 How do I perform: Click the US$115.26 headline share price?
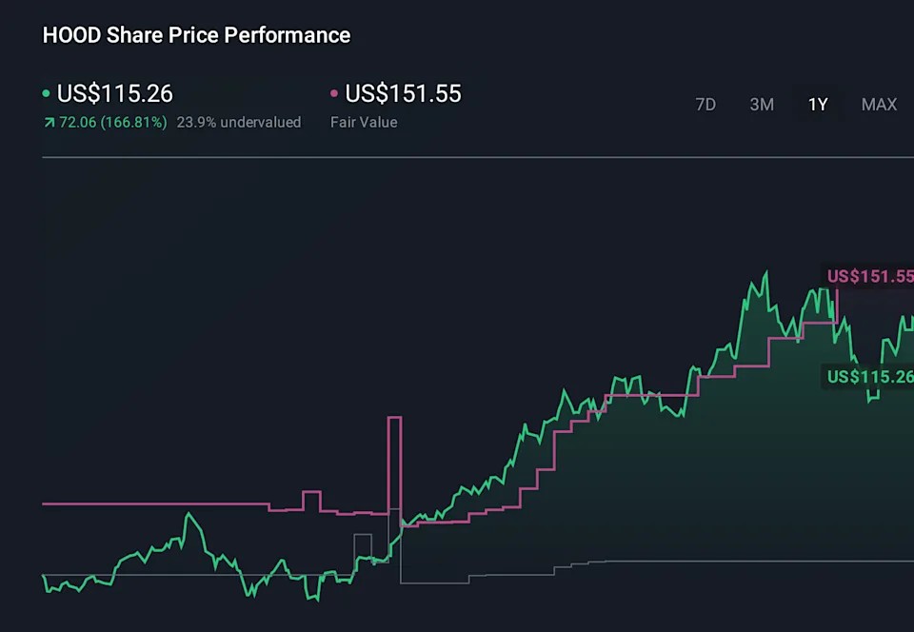coord(114,93)
